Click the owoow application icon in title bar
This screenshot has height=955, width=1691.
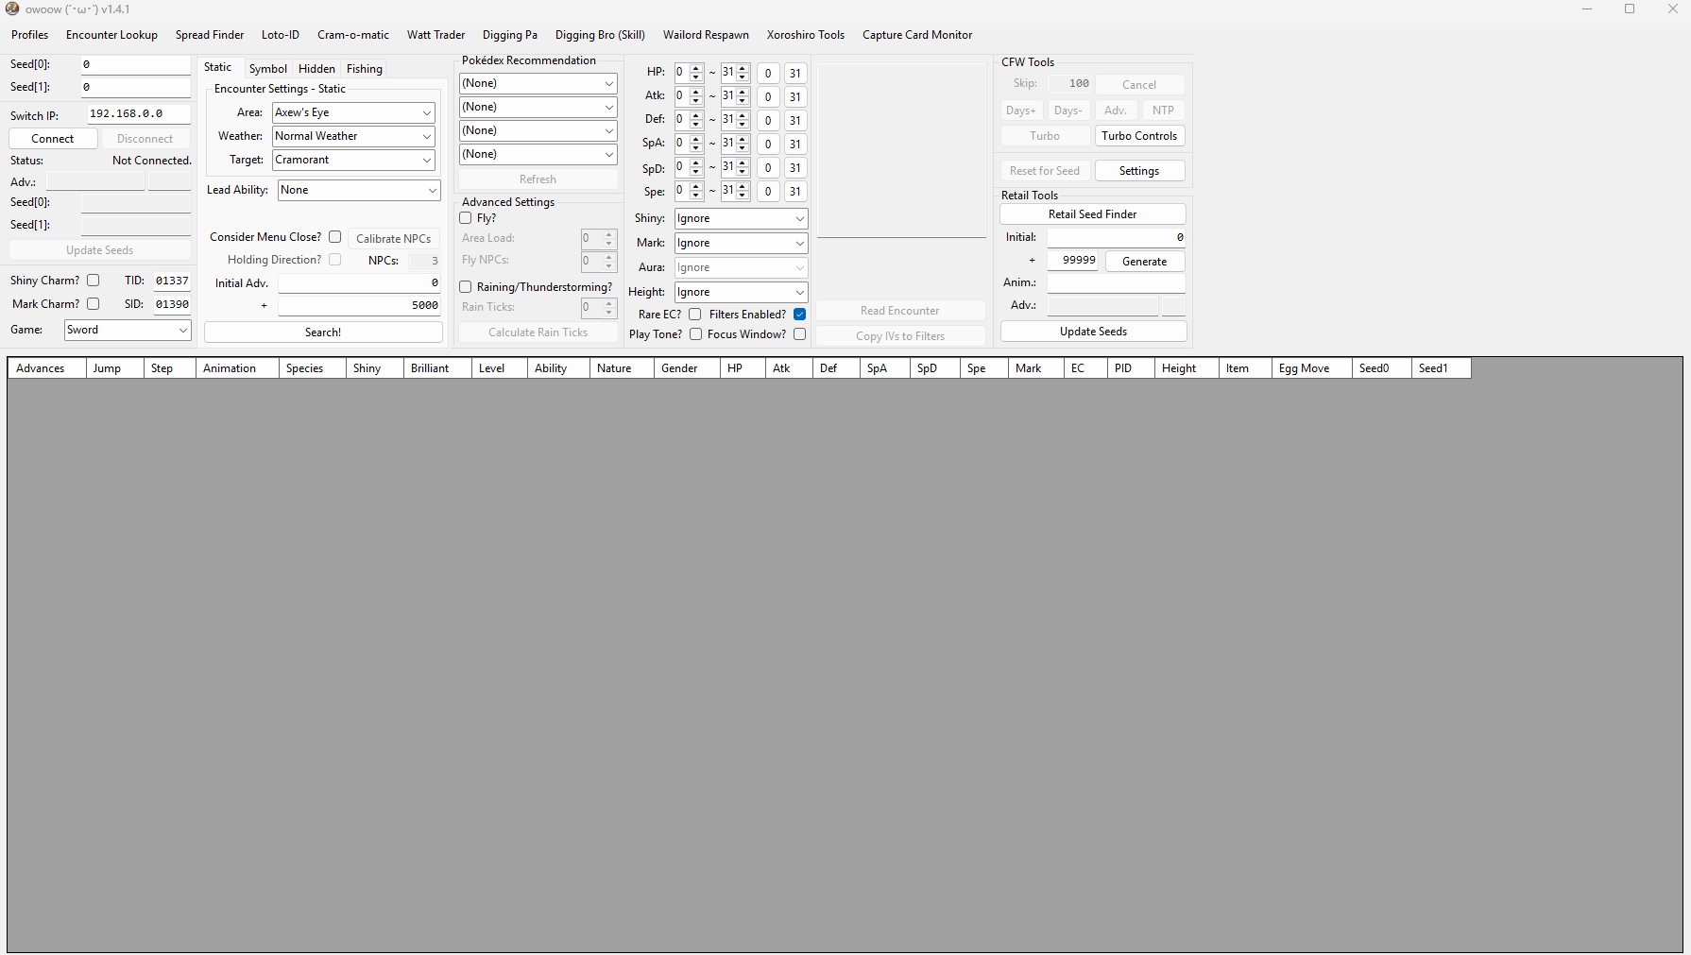pyautogui.click(x=12, y=9)
